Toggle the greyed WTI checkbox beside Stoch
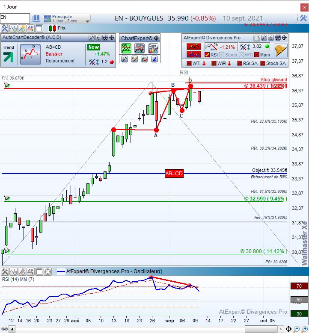 tap(241, 55)
